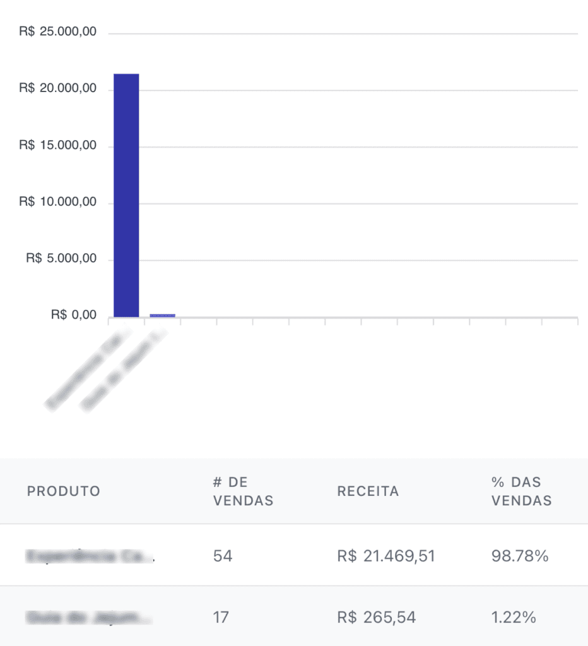Sort by the PRODUTO column header

point(64,491)
